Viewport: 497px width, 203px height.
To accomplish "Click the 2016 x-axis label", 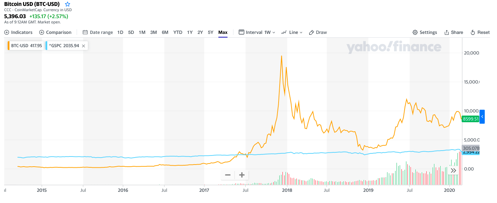I will (x=123, y=190).
